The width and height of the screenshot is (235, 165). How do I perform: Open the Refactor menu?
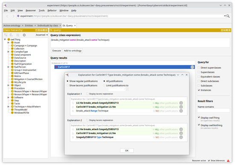click(52, 11)
